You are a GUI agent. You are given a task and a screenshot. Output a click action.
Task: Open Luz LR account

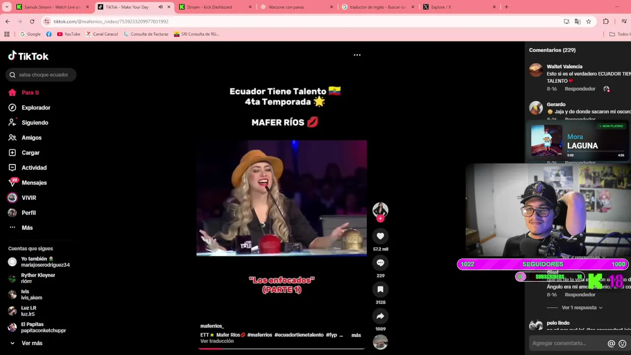pos(23,311)
